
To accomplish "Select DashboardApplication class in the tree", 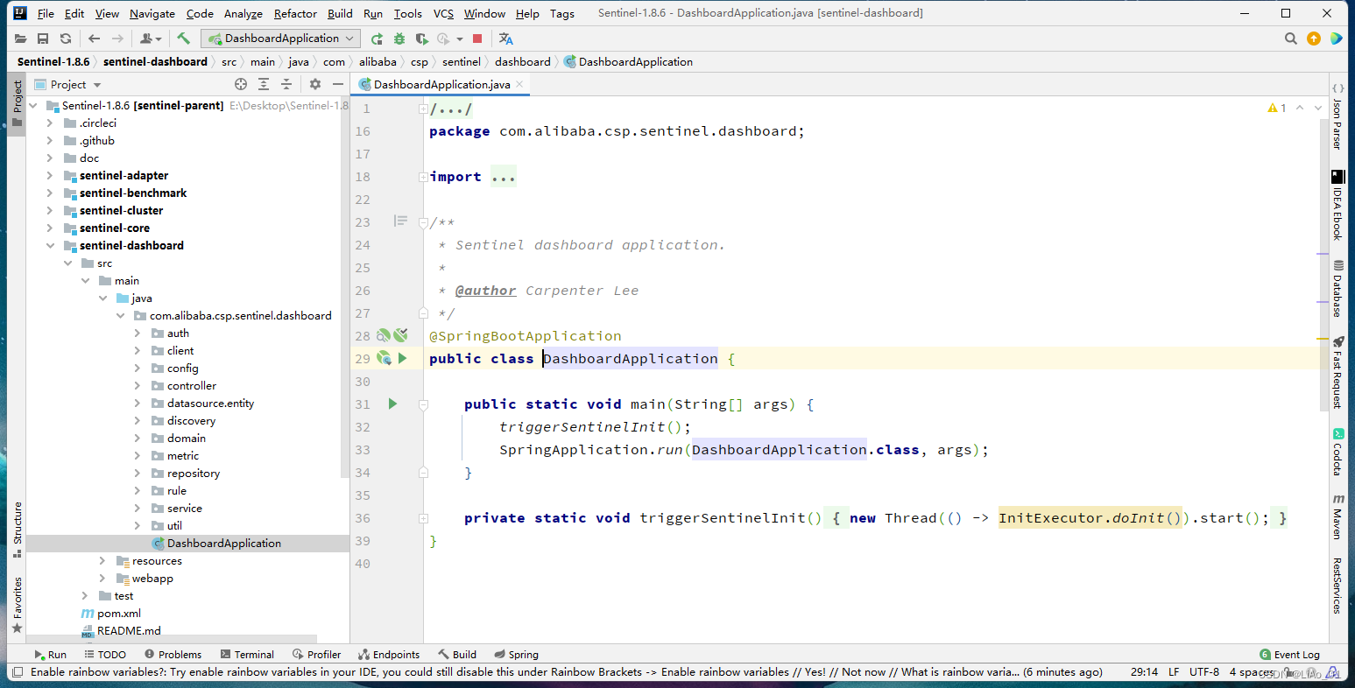I will 224,543.
